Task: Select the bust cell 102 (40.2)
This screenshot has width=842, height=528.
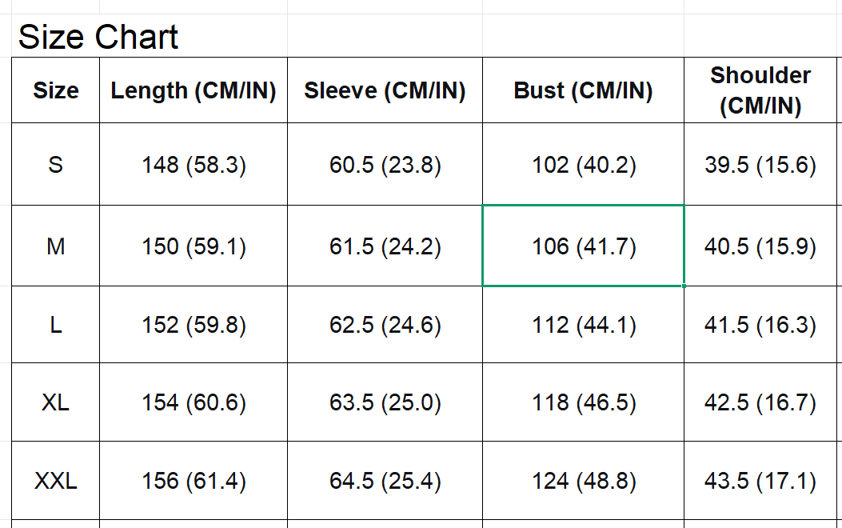Action: (584, 165)
